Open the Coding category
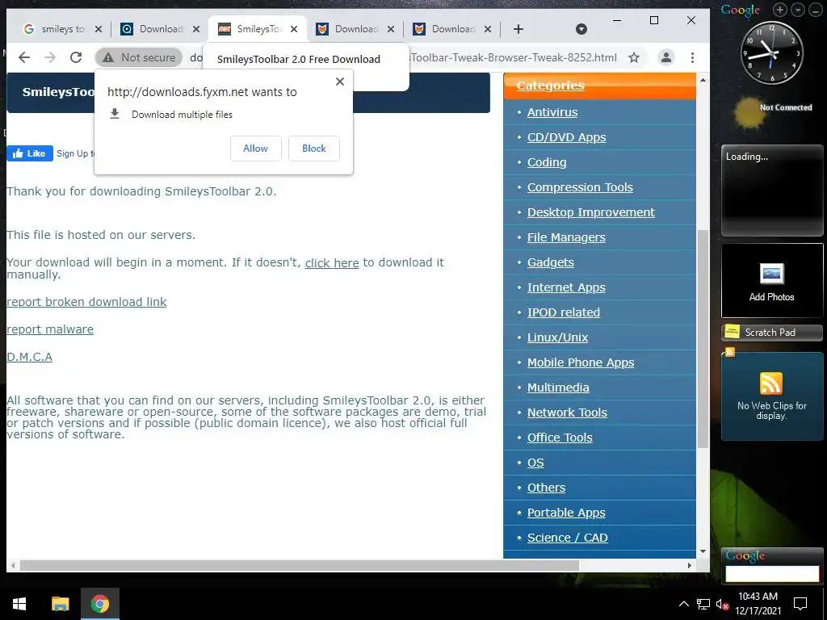 click(547, 162)
